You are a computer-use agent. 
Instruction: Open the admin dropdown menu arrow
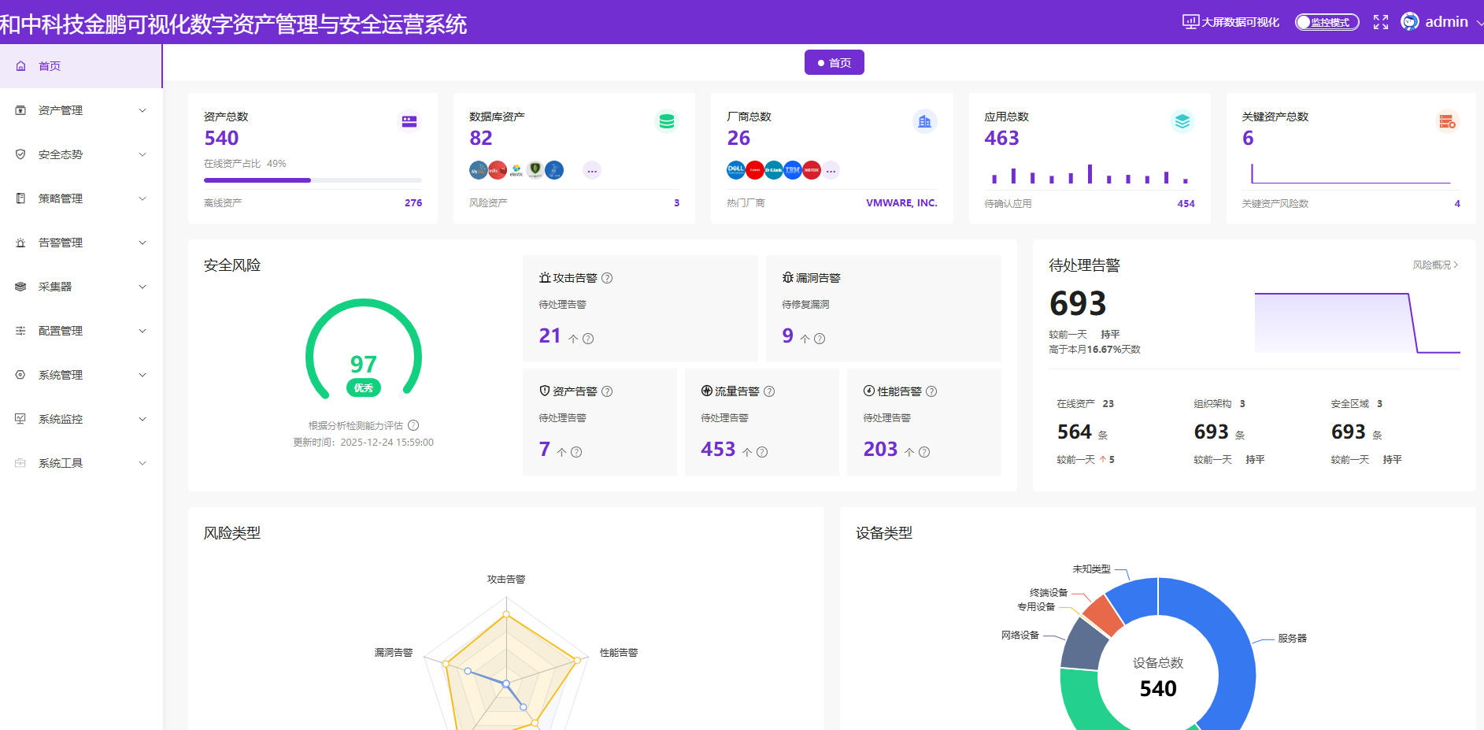tap(1478, 23)
